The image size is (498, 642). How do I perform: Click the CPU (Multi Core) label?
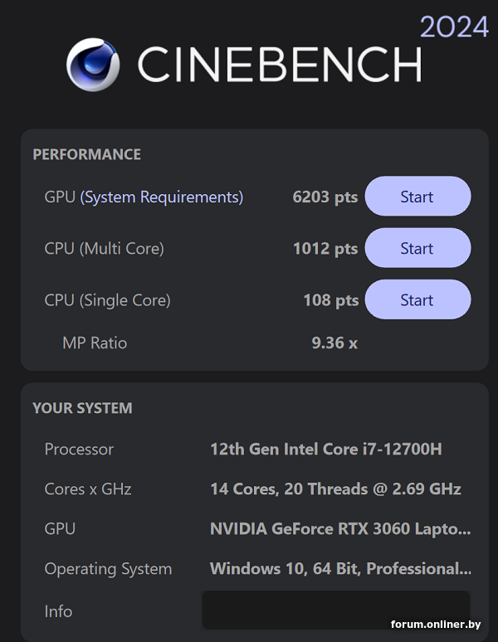(104, 249)
